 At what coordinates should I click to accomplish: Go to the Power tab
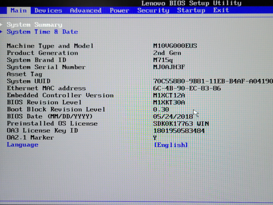[119, 11]
